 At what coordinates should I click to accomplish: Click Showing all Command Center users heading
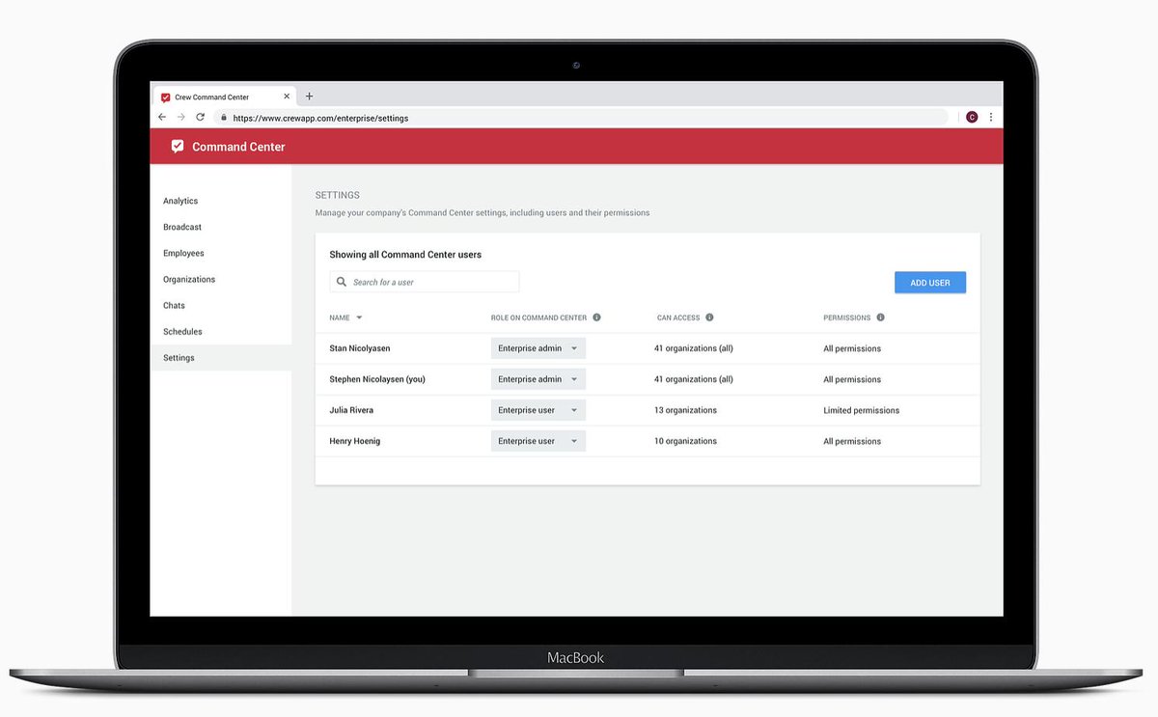tap(405, 255)
